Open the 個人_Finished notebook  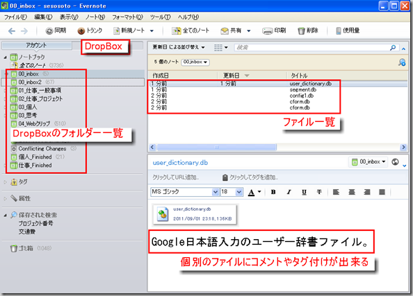click(x=35, y=157)
